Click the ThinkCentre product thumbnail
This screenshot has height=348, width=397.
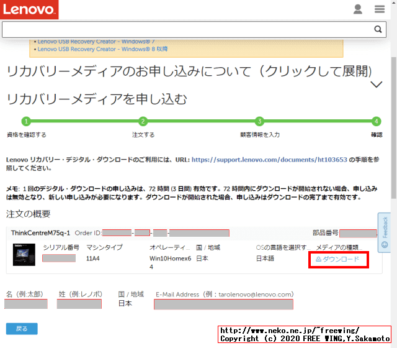[24, 255]
